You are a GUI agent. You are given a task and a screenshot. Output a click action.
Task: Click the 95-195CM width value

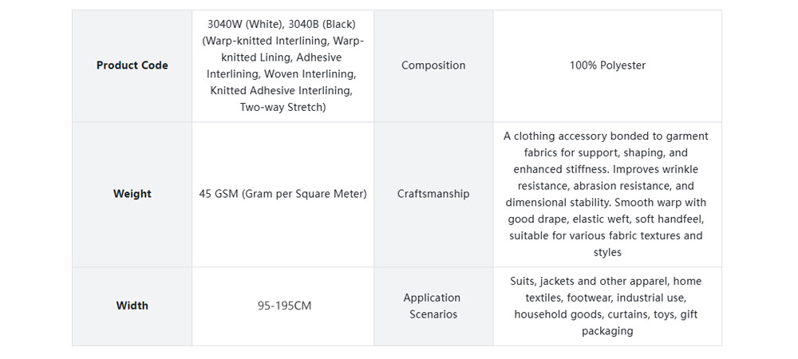[284, 306]
